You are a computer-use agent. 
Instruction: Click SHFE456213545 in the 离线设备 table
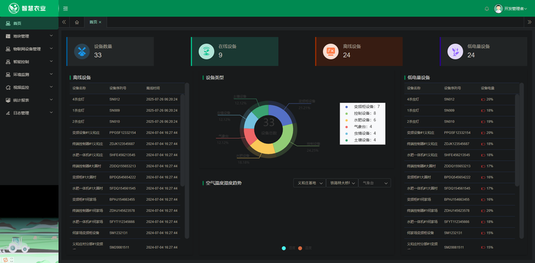(x=122, y=155)
